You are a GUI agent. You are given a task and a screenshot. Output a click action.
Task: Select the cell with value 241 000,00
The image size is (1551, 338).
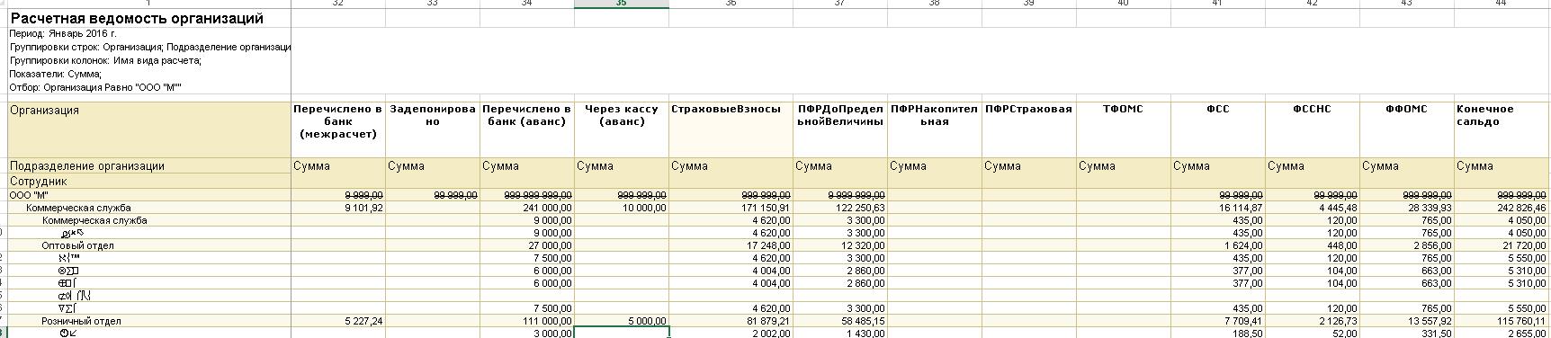point(527,208)
